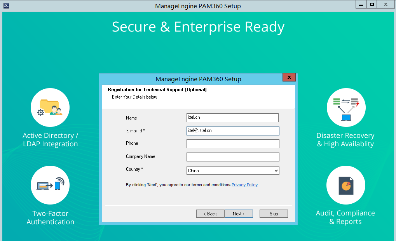Click the app icon in the outer title bar
Image resolution: width=396 pixels, height=241 pixels.
[x=6, y=5]
